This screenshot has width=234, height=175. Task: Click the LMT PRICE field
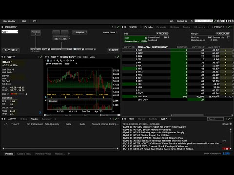[x=61, y=49]
